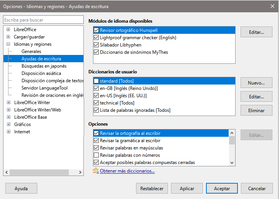Expand the LibreOffice Writer node

click(8, 103)
